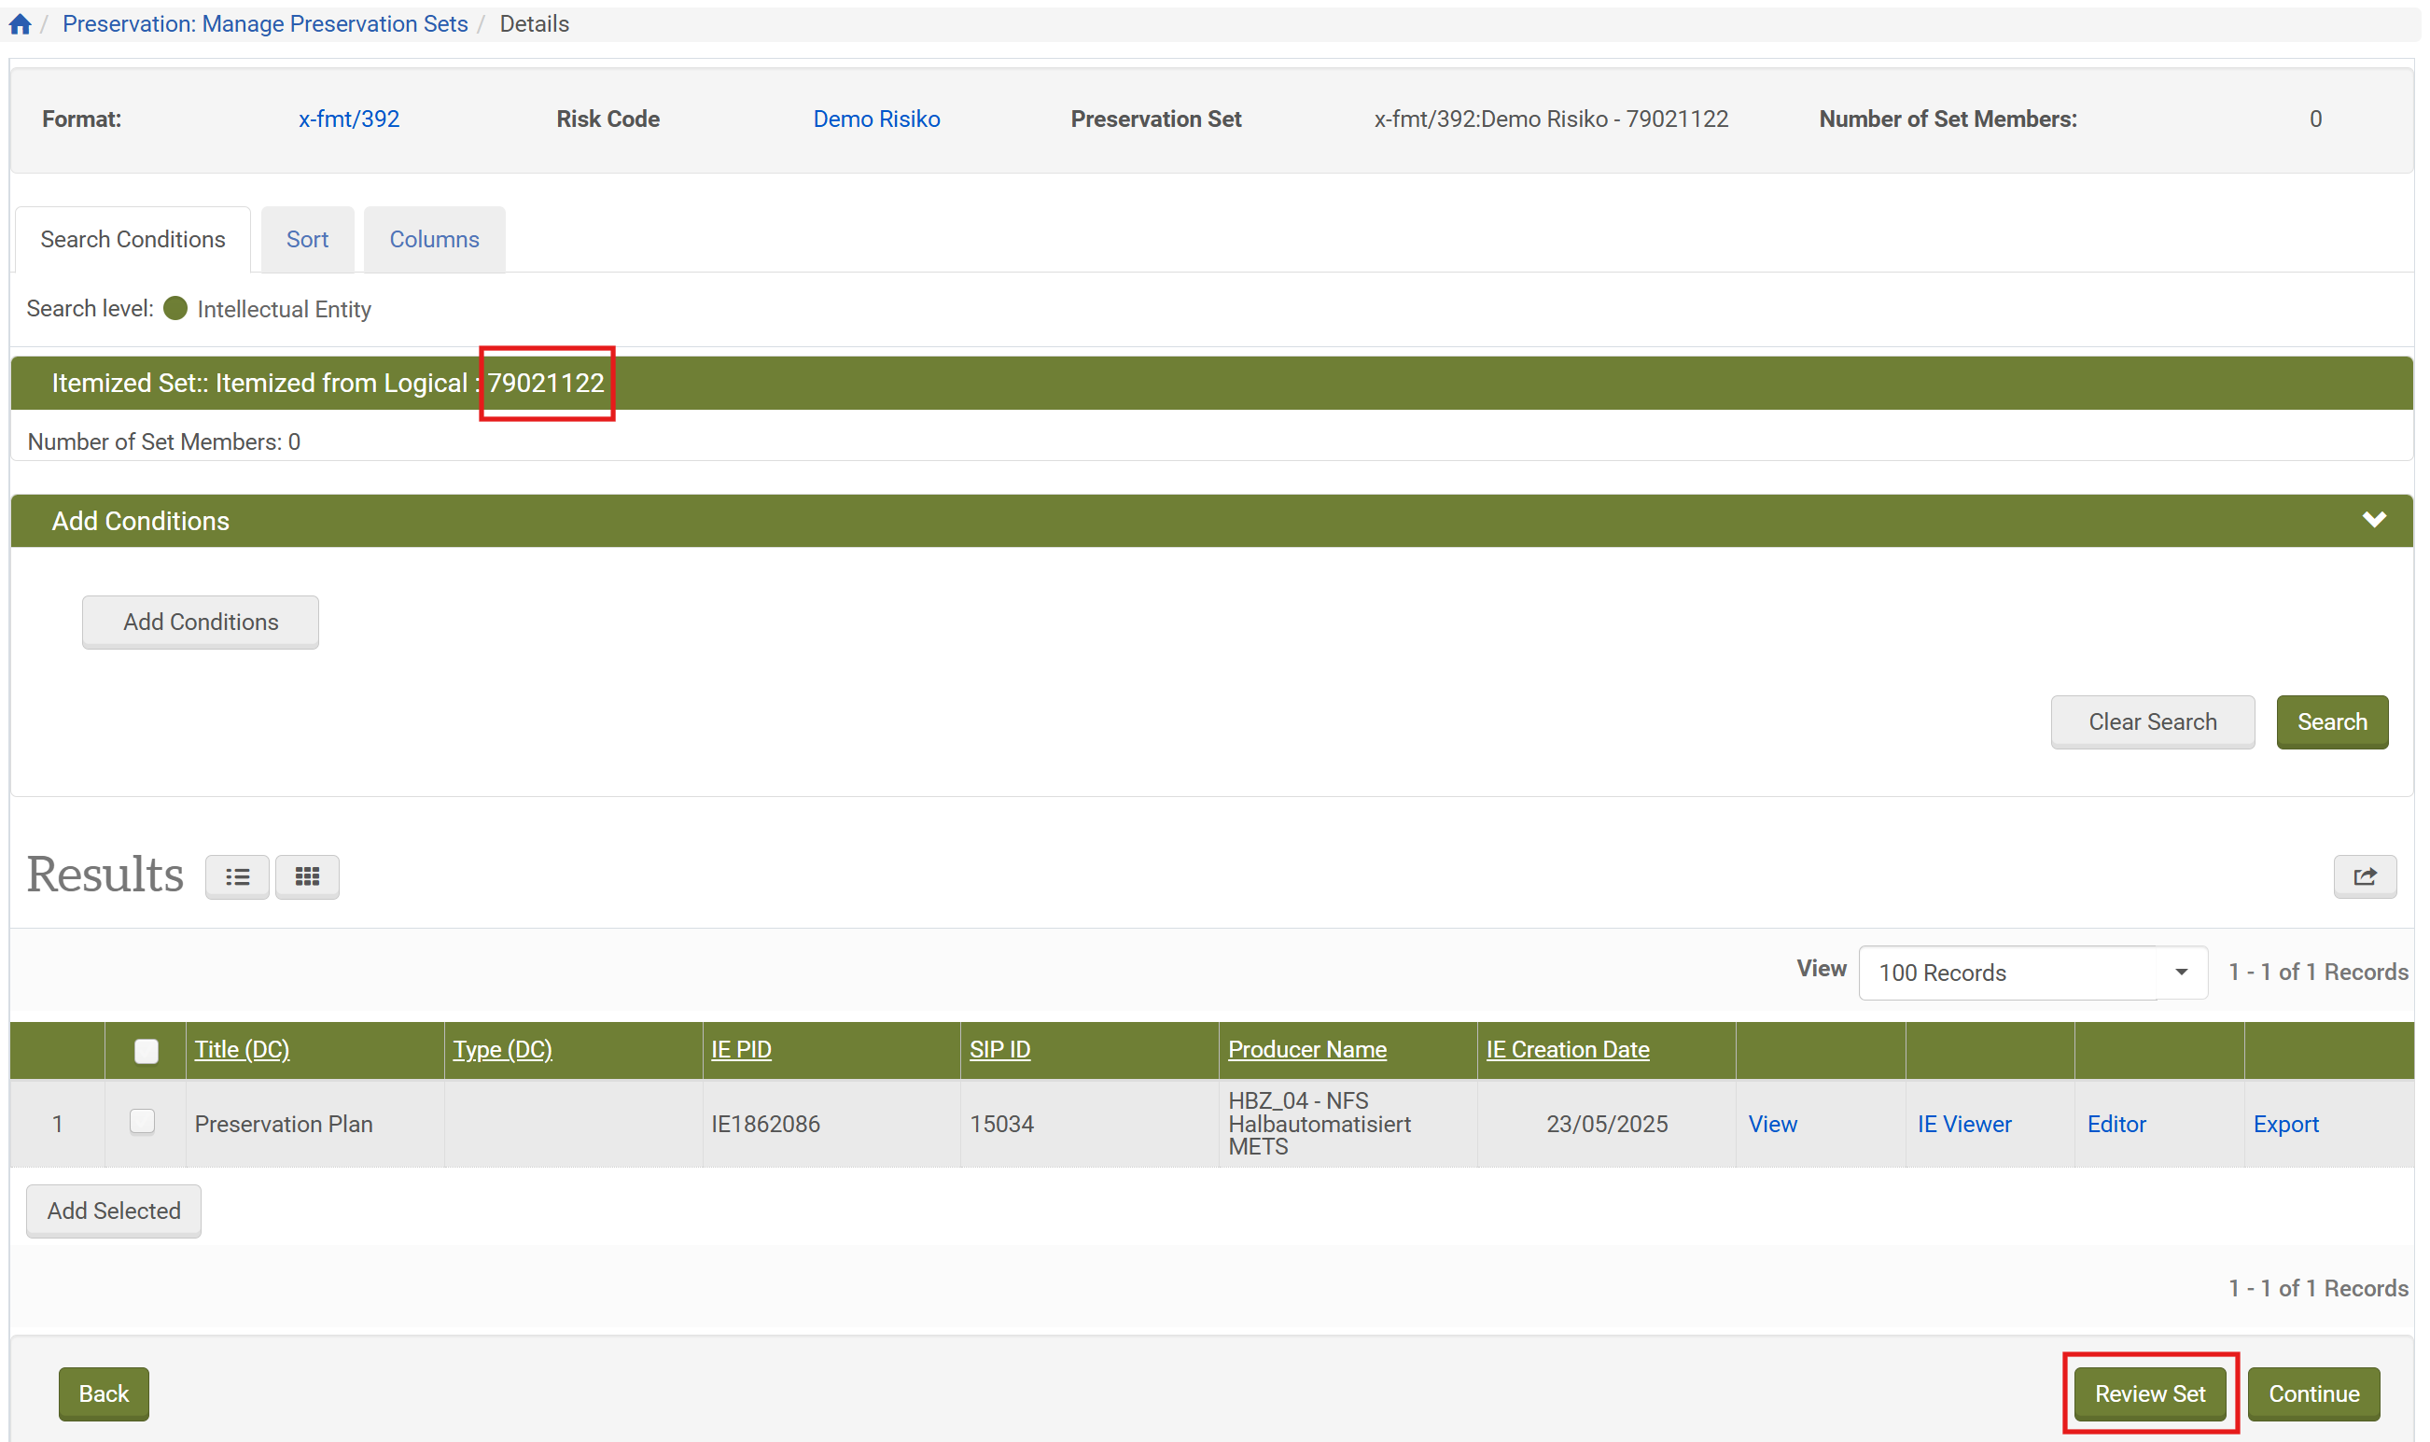Toggle the select-all checkbox in header
Viewport: 2430px width, 1442px height.
pos(147,1050)
